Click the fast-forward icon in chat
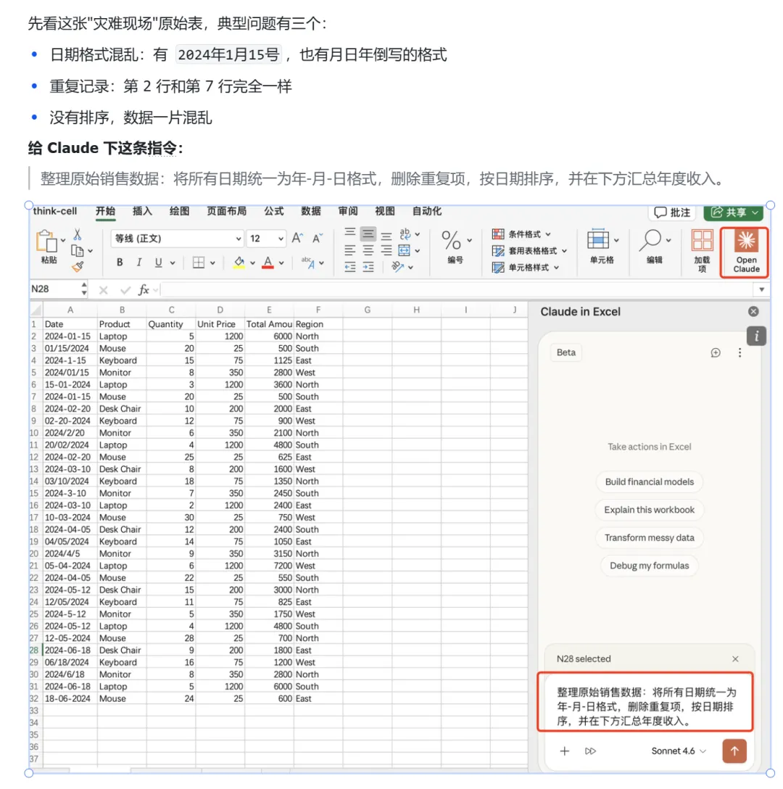Viewport: 783px width, 789px height. click(x=590, y=751)
